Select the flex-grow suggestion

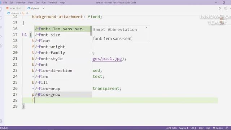click(x=63, y=95)
